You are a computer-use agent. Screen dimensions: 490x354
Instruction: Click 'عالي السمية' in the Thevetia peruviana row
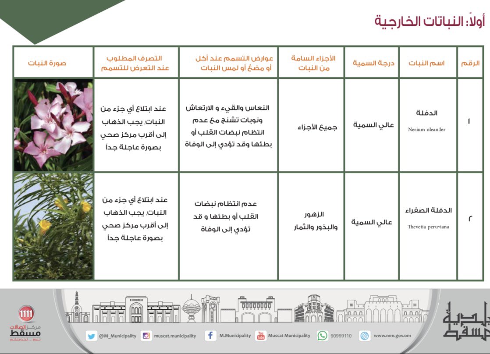click(x=372, y=222)
